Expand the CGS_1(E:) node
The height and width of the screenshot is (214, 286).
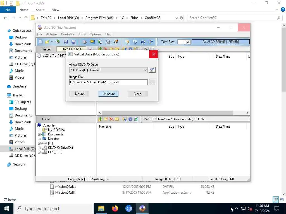[x=39, y=152]
